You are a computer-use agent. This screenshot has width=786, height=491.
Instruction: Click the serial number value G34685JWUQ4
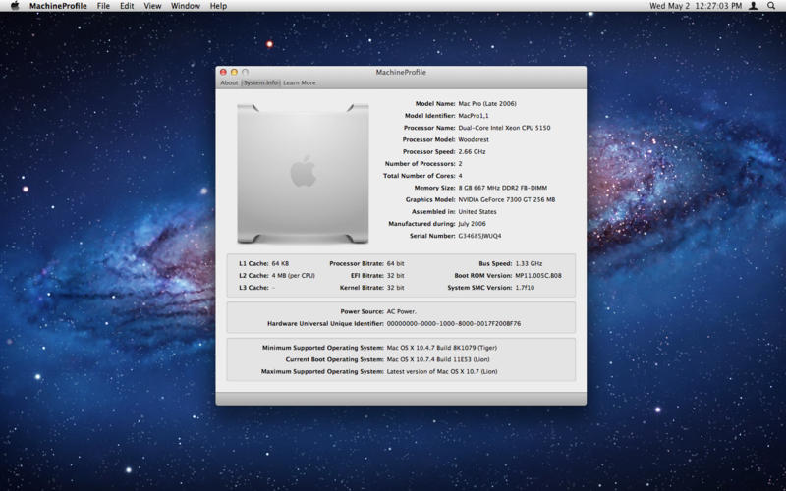pyautogui.click(x=479, y=236)
